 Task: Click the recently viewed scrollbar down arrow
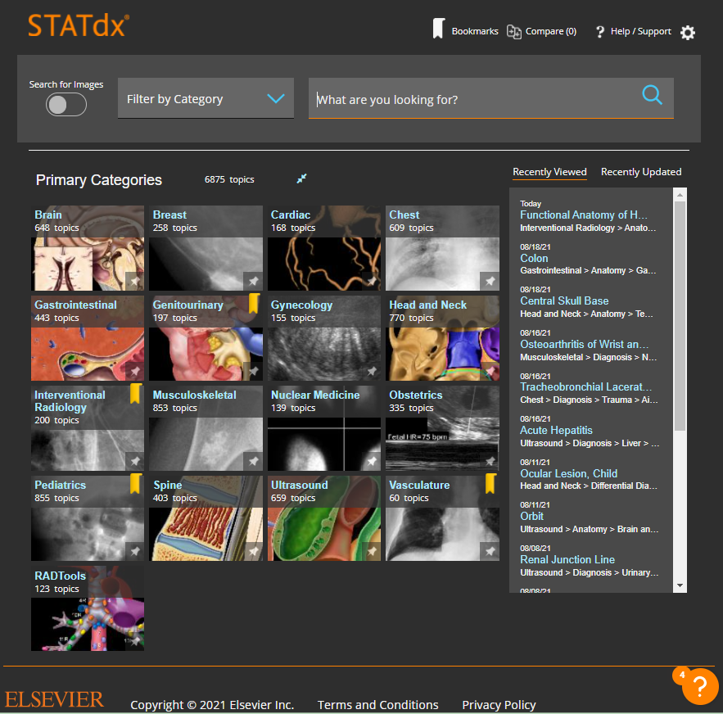680,585
